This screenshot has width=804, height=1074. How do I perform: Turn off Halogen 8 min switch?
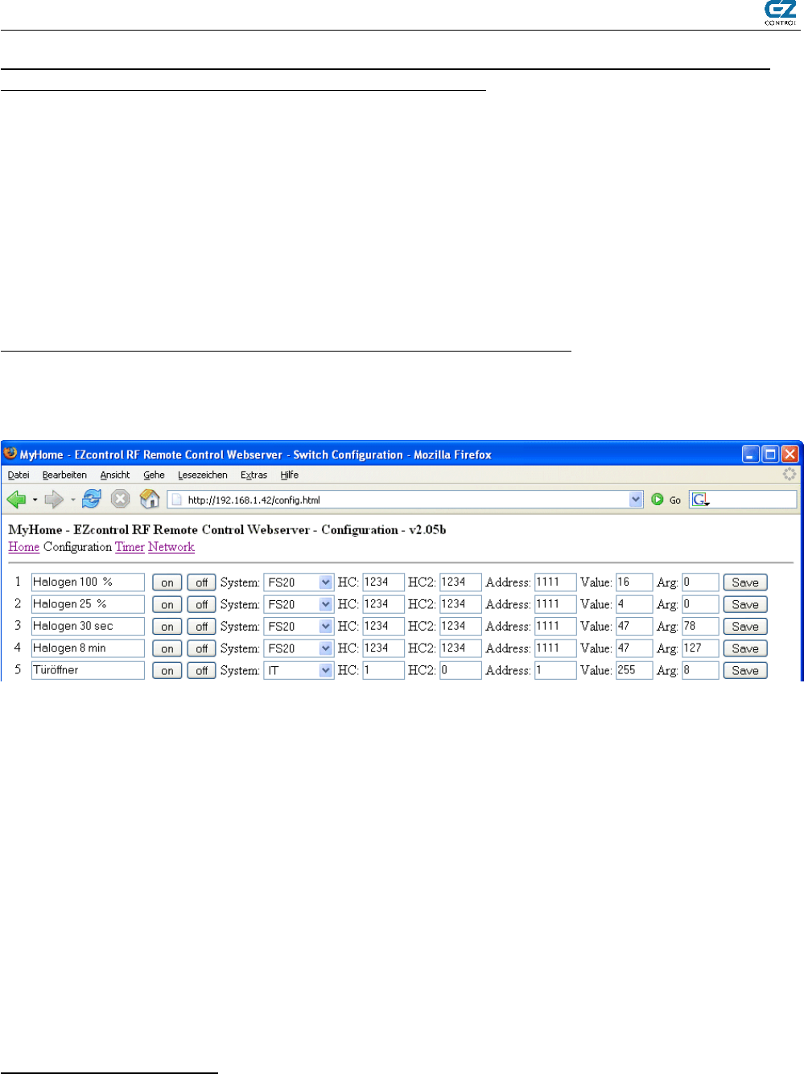[x=202, y=648]
